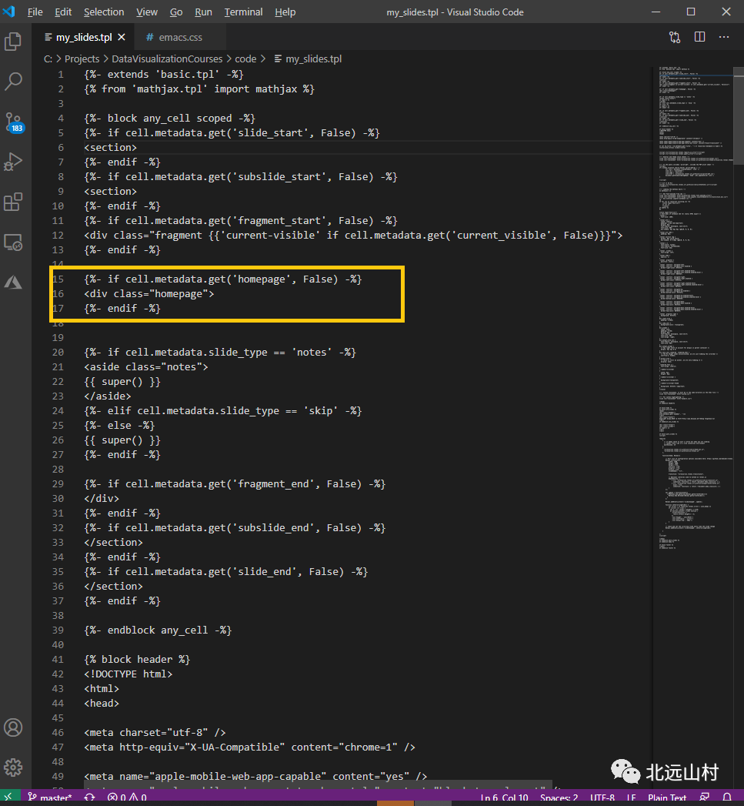
Task: Open the File menu
Action: coord(35,12)
